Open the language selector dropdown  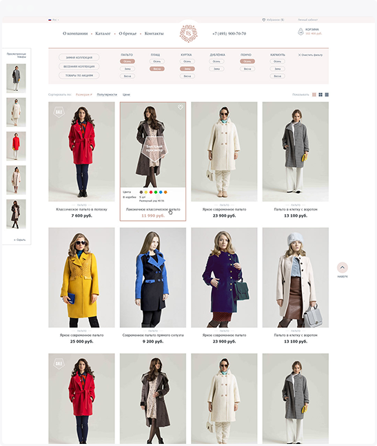[x=54, y=20]
